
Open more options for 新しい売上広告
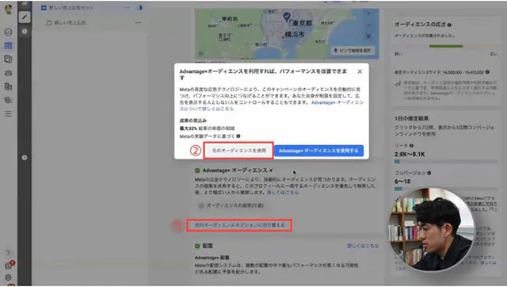[139, 23]
